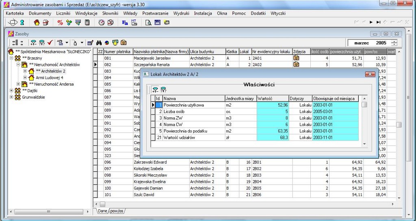The height and width of the screenshot is (221, 416).
Task: Open the Wydruki menu
Action: coord(181,13)
